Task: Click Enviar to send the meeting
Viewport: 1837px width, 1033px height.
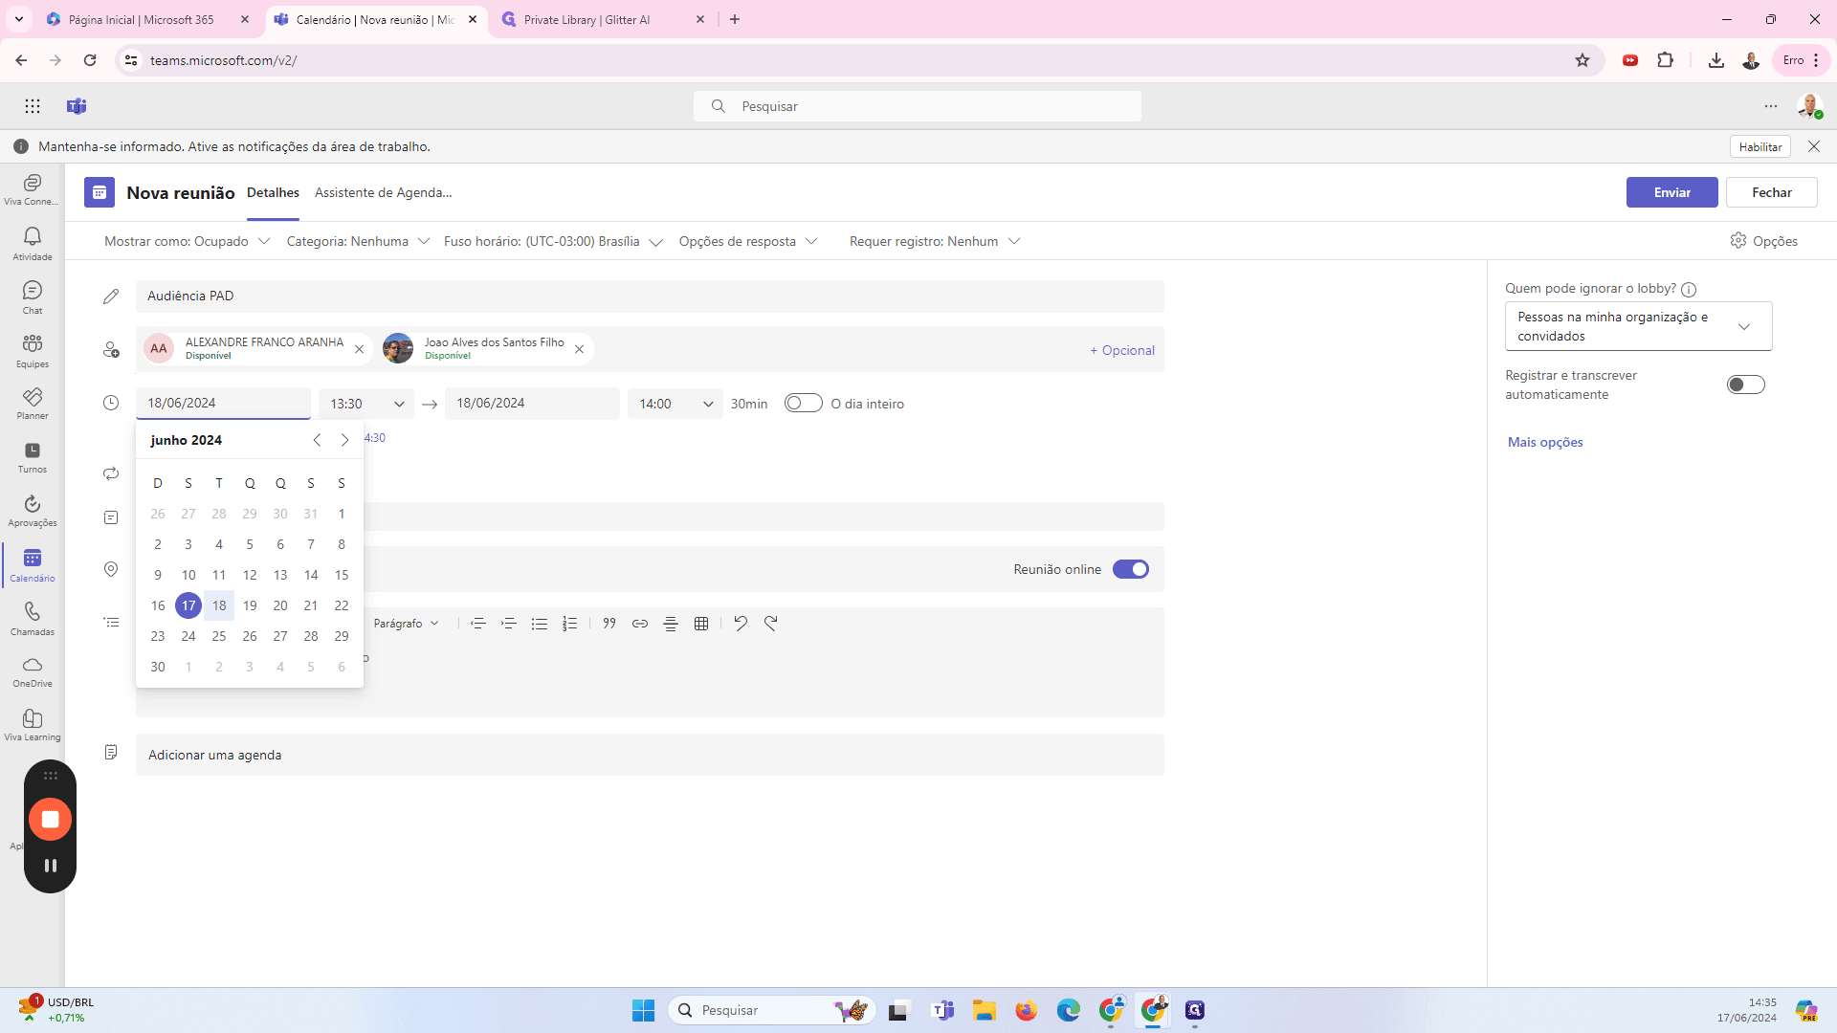Action: tap(1671, 192)
